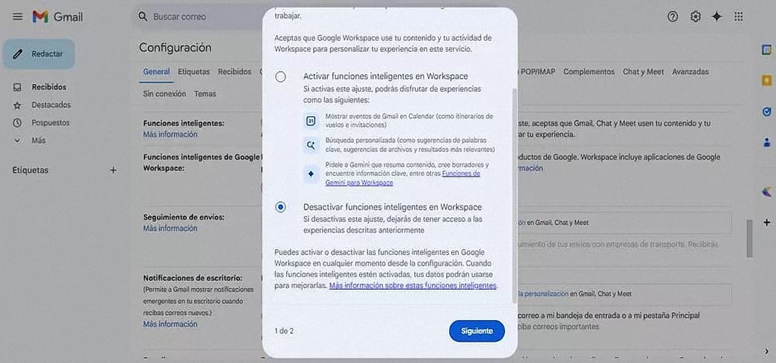The height and width of the screenshot is (363, 776).
Task: Add a new label with plus icon
Action: [x=113, y=171]
